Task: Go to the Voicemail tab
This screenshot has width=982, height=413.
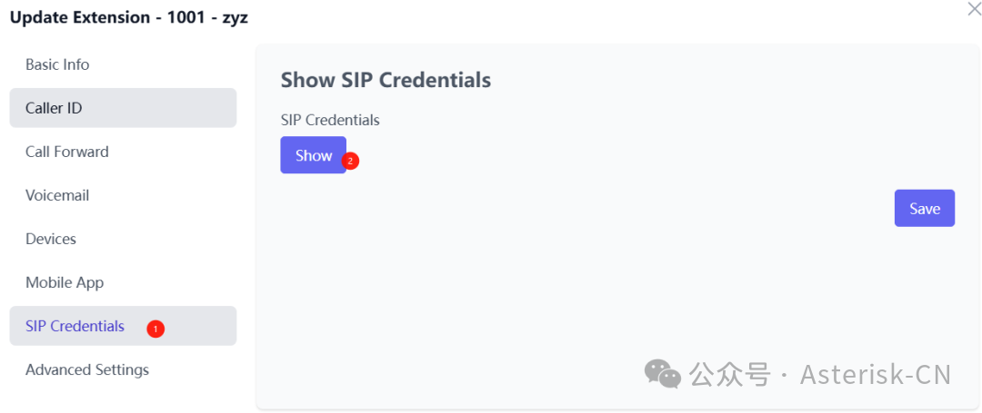Action: click(57, 195)
